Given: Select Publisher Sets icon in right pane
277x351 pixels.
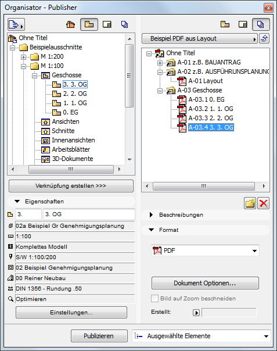Looking at the screenshot, I should coord(261,24).
